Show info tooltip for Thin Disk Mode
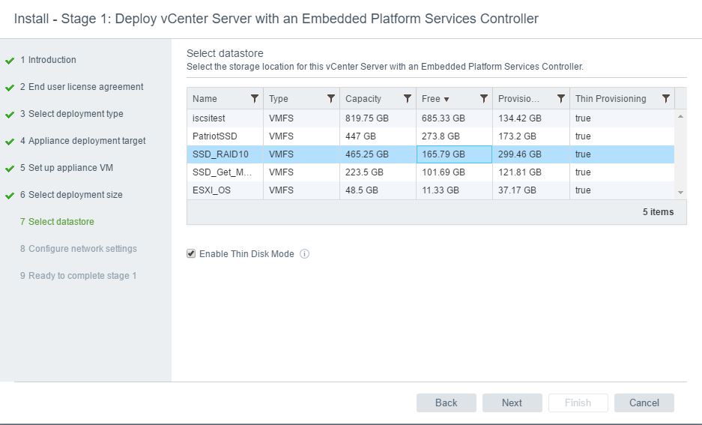702x425 pixels. click(304, 254)
